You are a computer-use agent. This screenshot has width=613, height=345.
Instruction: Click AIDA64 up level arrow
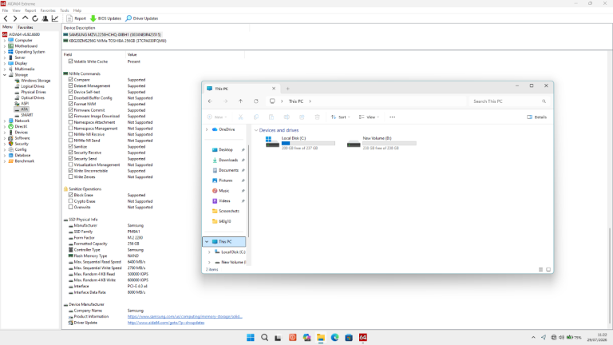[x=25, y=18]
